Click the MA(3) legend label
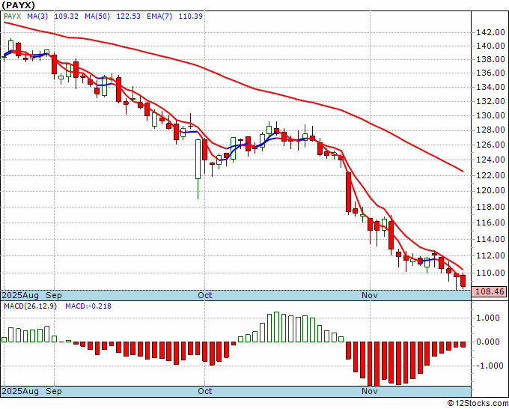 pos(37,16)
